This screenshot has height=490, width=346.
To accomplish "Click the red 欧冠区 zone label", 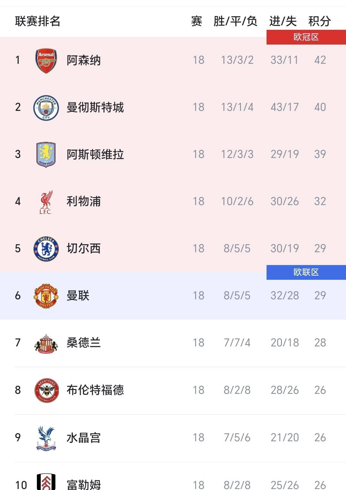I will [x=306, y=37].
